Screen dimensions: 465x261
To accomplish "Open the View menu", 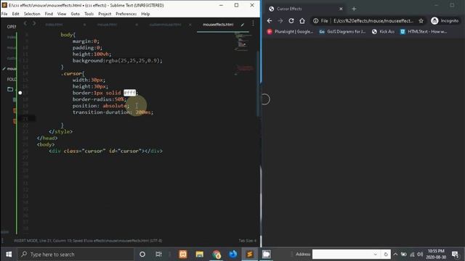I will [62, 14].
